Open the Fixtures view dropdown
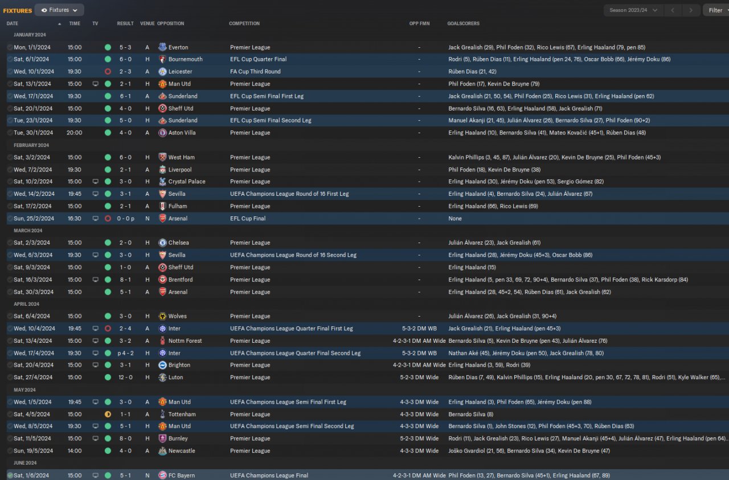 coord(59,10)
